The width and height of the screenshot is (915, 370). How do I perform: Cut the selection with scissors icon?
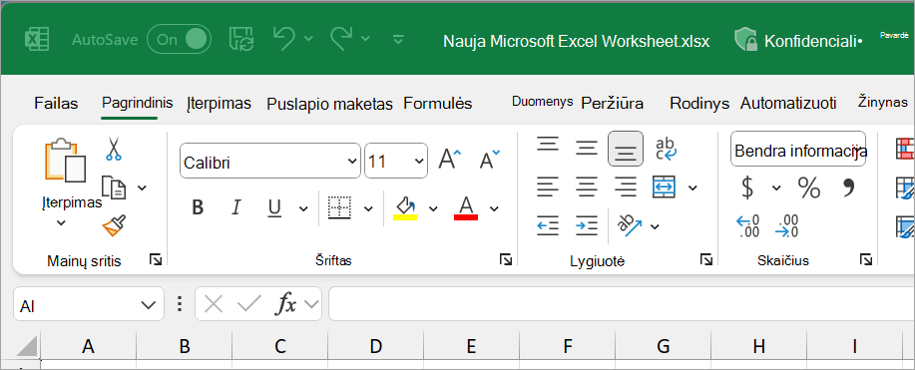coord(113,149)
